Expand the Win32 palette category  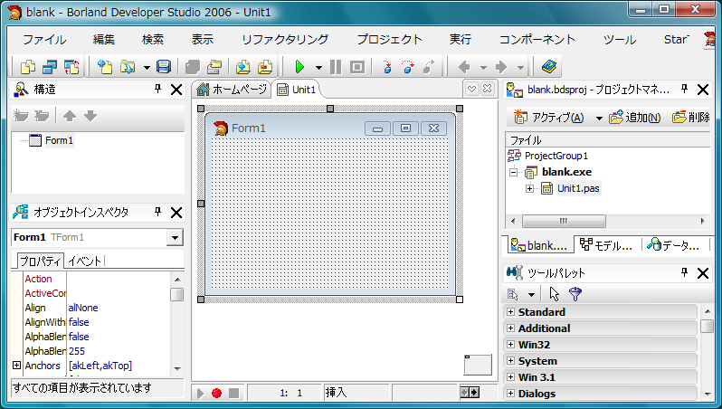510,344
